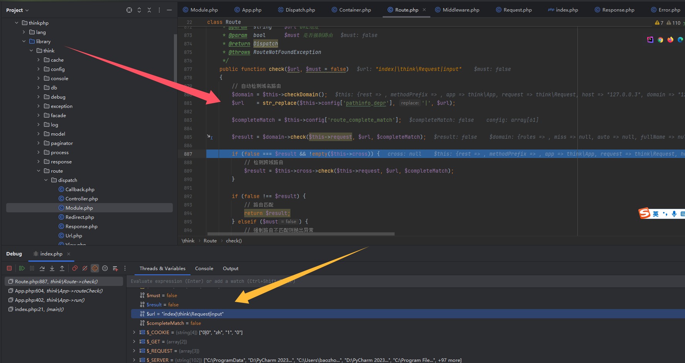Viewport: 685px width, 363px height.
Task: Toggle the highlighted orange diamond debug button
Action: pyautogui.click(x=95, y=268)
